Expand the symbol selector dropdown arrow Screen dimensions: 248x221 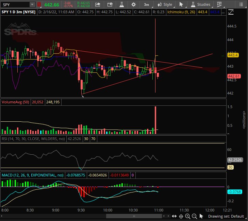point(32,4)
